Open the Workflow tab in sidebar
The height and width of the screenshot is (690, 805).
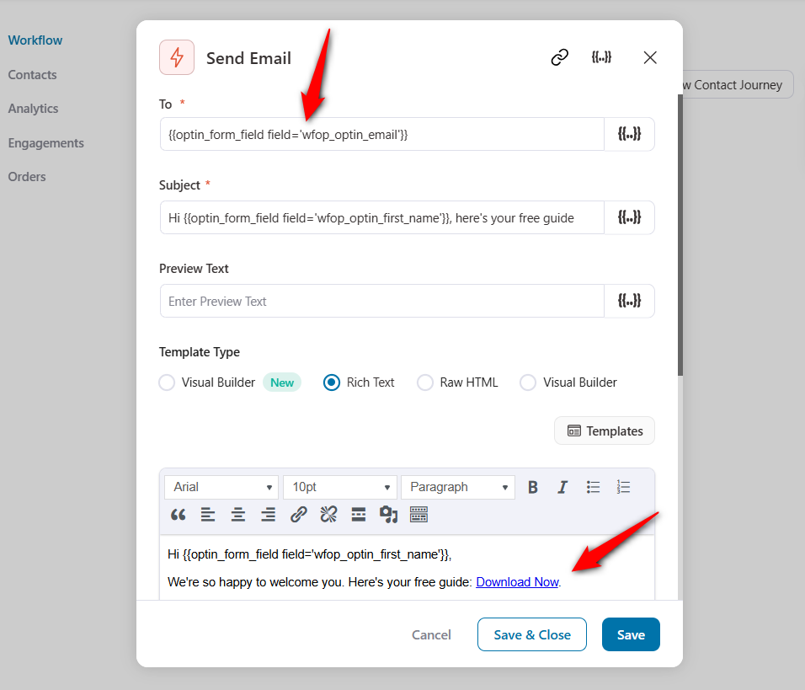click(x=35, y=40)
